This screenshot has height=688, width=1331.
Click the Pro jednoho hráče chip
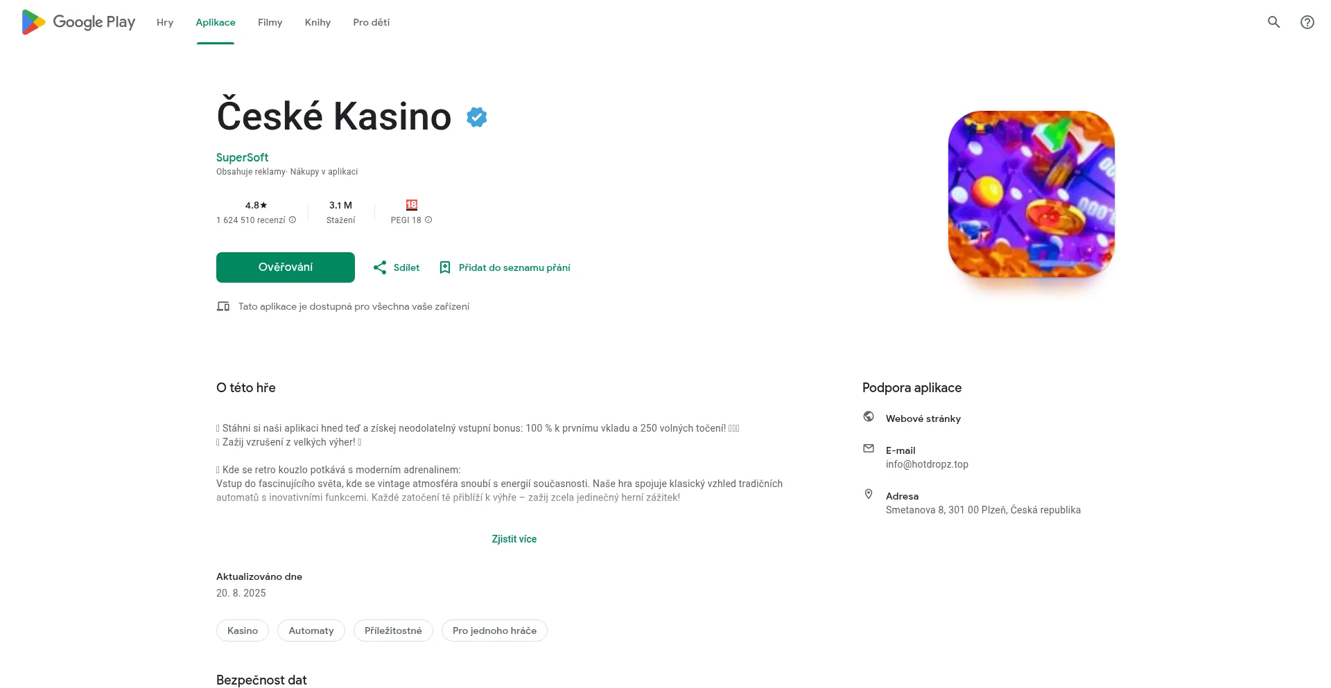pyautogui.click(x=494, y=630)
